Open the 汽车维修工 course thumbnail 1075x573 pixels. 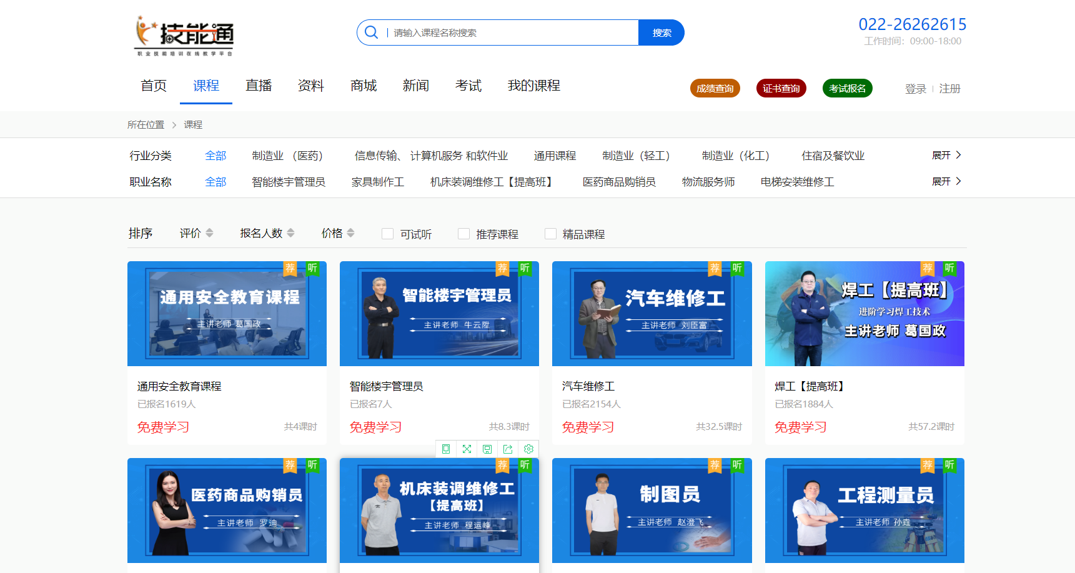651,314
